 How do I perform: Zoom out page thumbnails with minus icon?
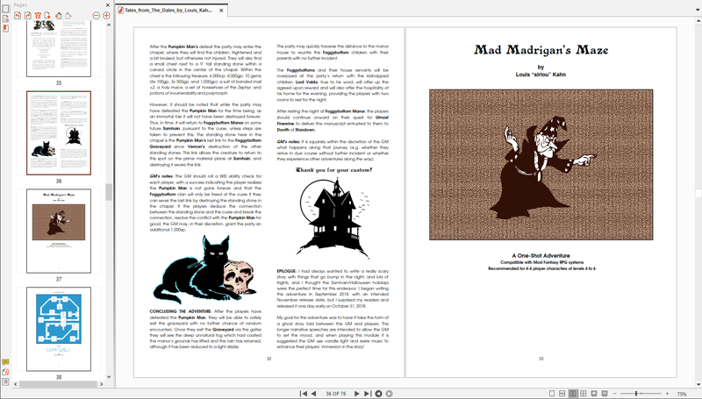[x=95, y=16]
